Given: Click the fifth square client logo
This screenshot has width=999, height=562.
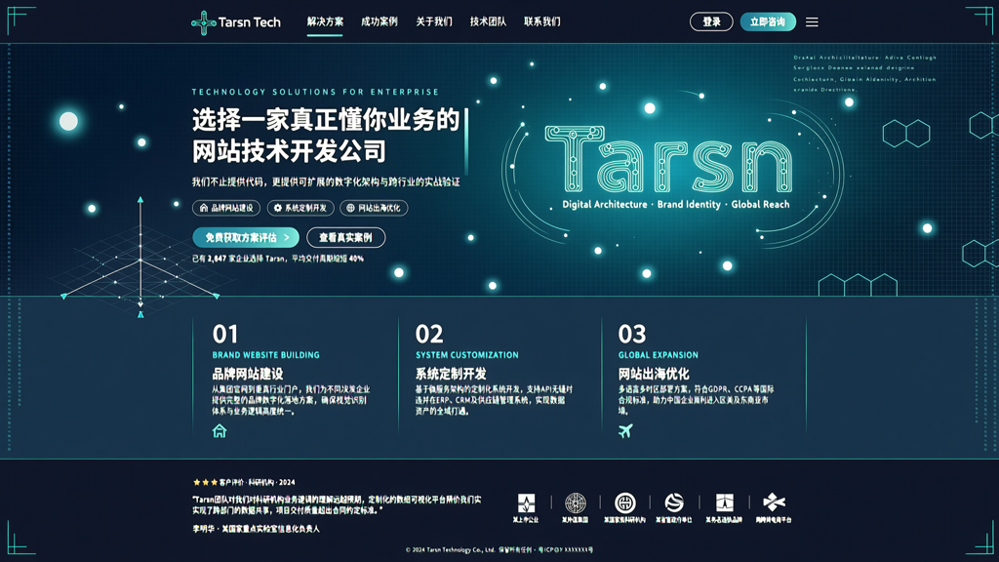Looking at the screenshot, I should pyautogui.click(x=725, y=502).
